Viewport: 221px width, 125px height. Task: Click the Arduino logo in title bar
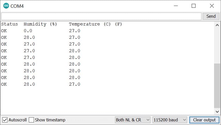coord(6,6)
